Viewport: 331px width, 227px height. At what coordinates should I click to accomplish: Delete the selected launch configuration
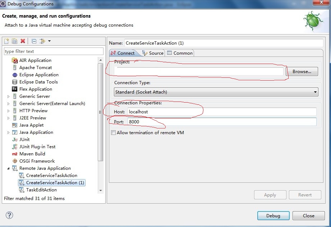pos(22,41)
